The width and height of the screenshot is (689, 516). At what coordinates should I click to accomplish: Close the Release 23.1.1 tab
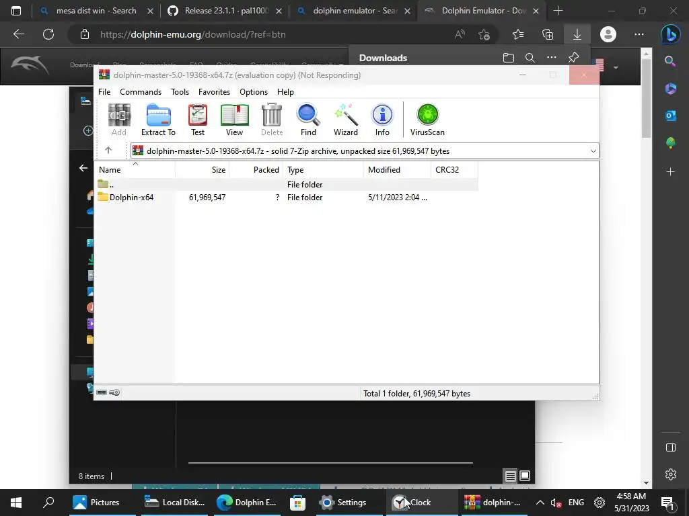279,11
